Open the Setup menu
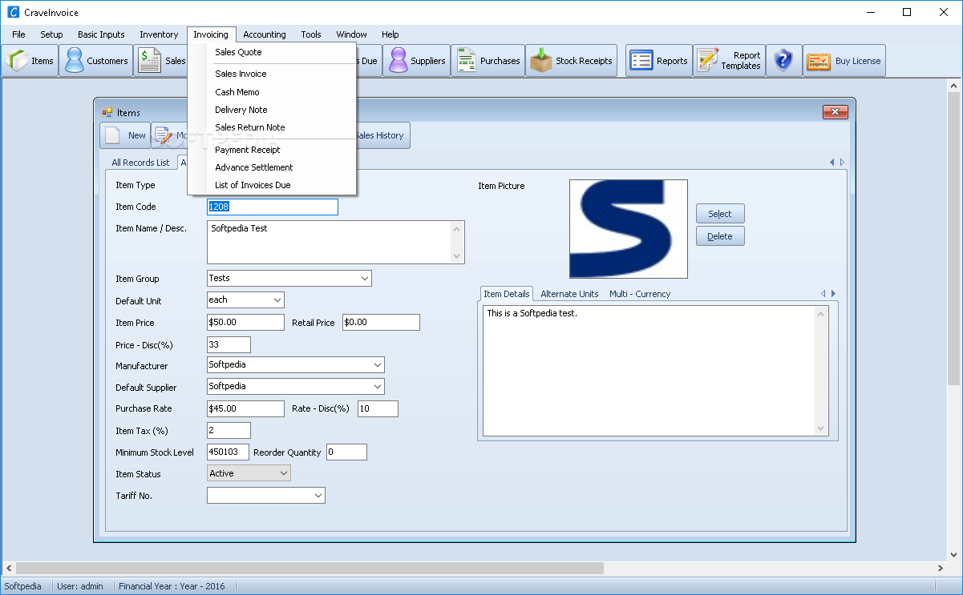The height and width of the screenshot is (595, 963). [51, 34]
